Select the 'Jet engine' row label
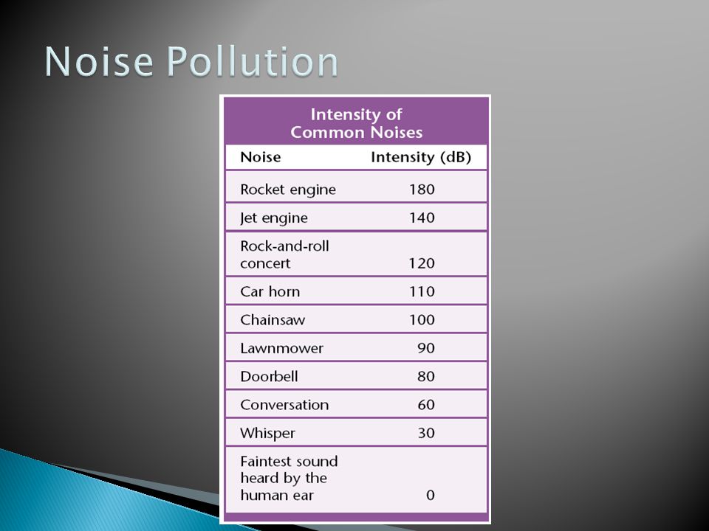The width and height of the screenshot is (709, 531). pos(273,218)
